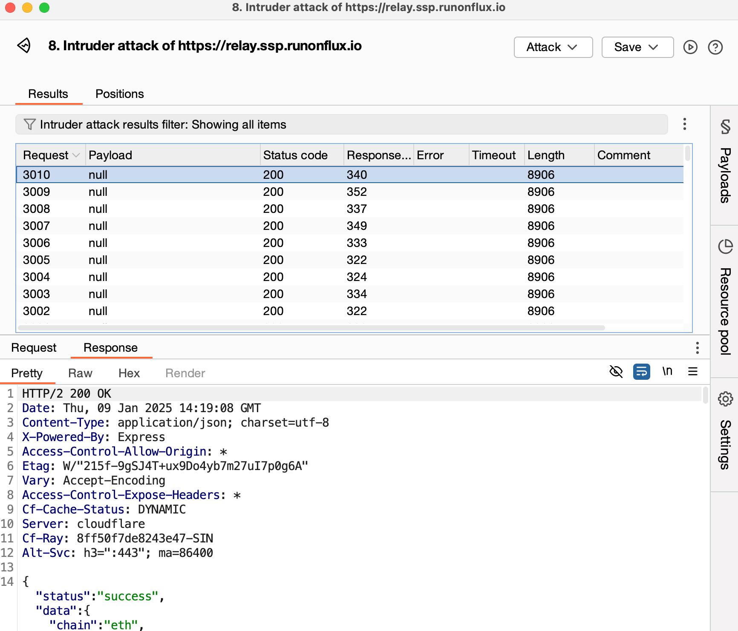Image resolution: width=738 pixels, height=631 pixels.
Task: Click the Server: cloudflare header
Action: coord(84,524)
